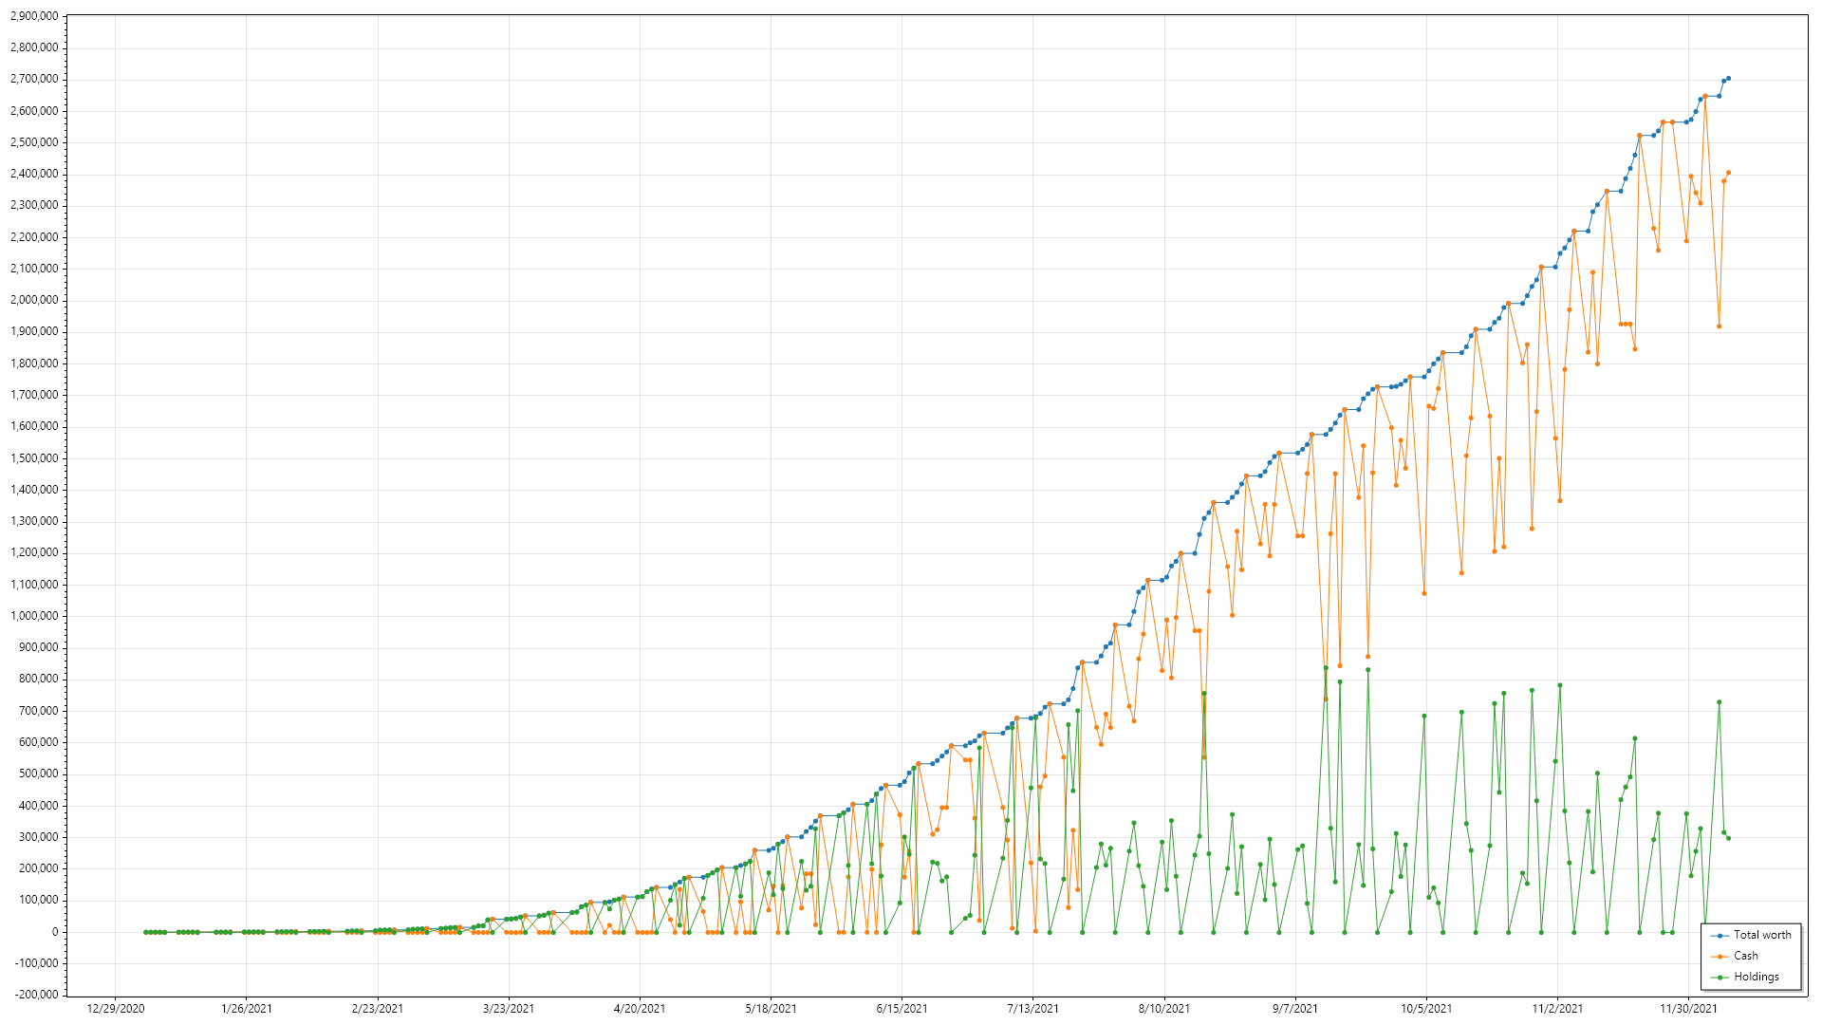1822x1025 pixels.
Task: Click the 3/23/2021 date axis label
Action: [509, 1008]
